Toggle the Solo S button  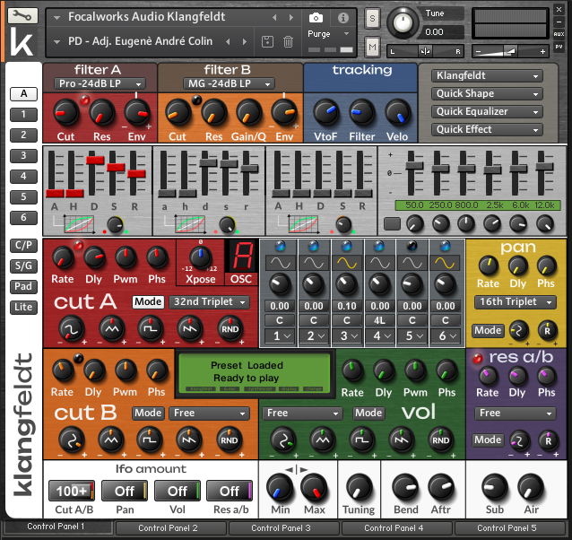point(372,18)
